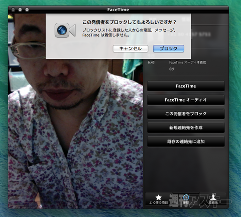Zoom the FaceTime window

[x=27, y=10]
